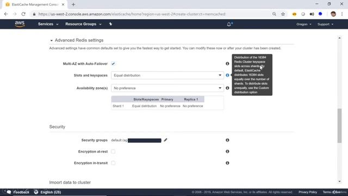Click the info icon for Multi-AZ with Auto-Failover
The width and height of the screenshot is (348, 196).
[227, 64]
